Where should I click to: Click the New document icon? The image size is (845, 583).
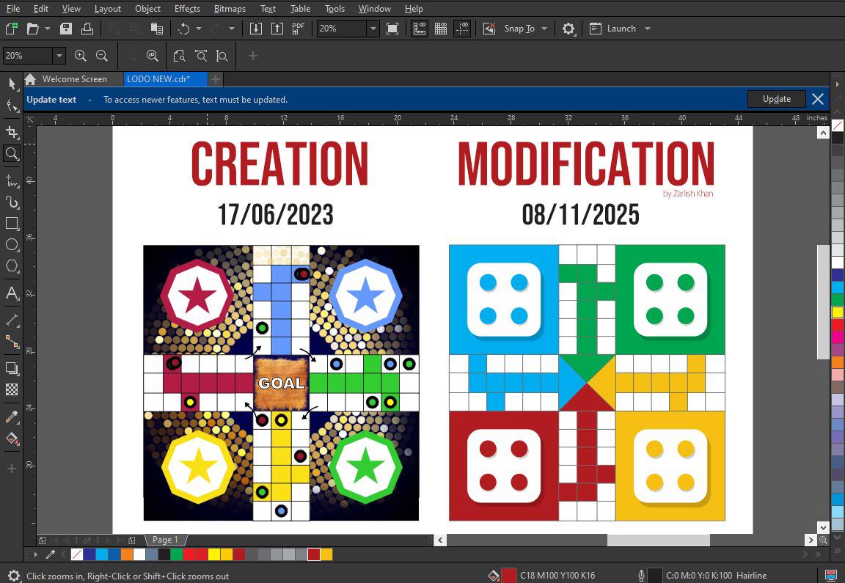click(11, 29)
